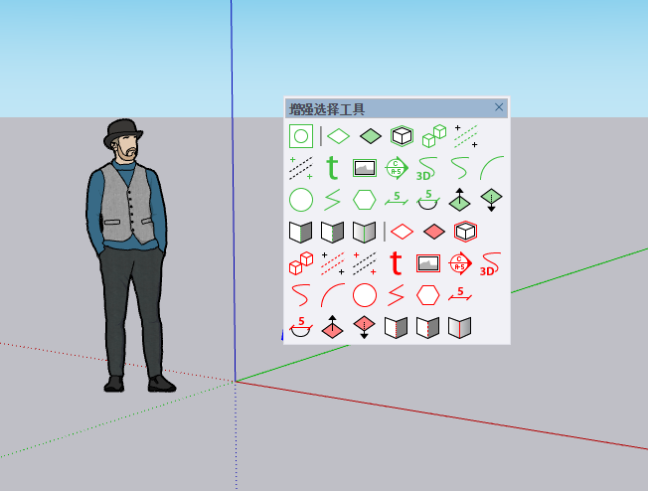648x491 pixels.
Task: Choose the green hexagon-framed cube group icon
Action: click(403, 136)
